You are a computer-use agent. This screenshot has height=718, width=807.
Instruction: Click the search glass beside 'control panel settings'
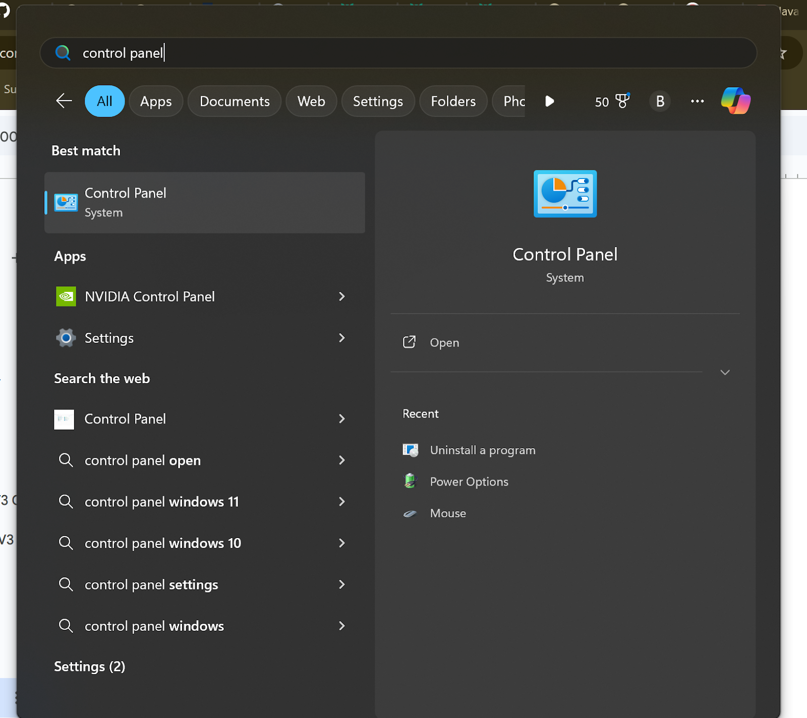(x=66, y=584)
